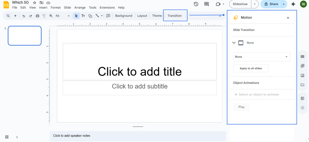Click the speaker notes field
This screenshot has width=309, height=142.
(138, 136)
